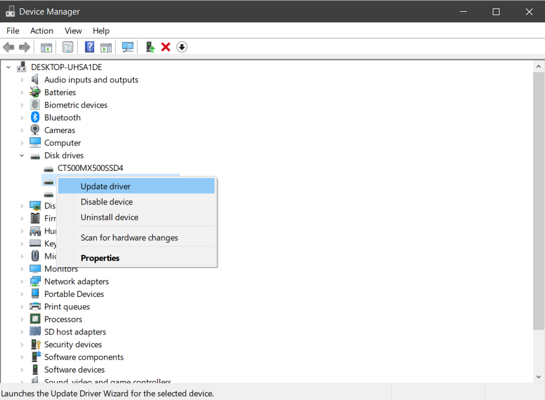545x400 pixels.
Task: Open the View menu
Action: pos(74,31)
